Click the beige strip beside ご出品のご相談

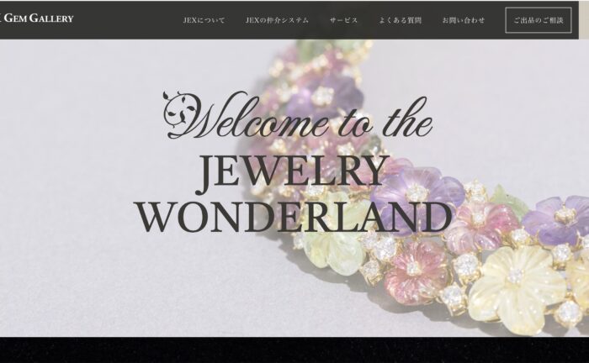coord(584,19)
